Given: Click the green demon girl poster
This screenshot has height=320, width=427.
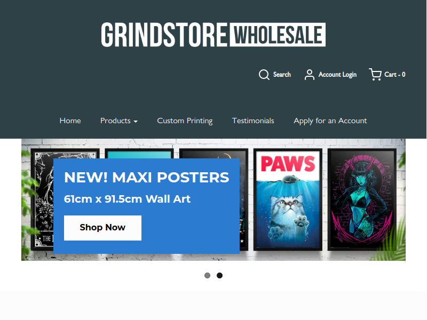Looking at the screenshot, I should point(362,199).
